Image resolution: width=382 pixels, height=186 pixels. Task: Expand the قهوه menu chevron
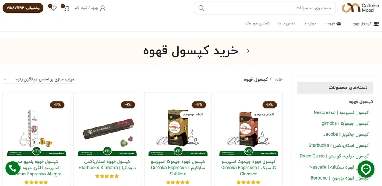[x=325, y=24]
